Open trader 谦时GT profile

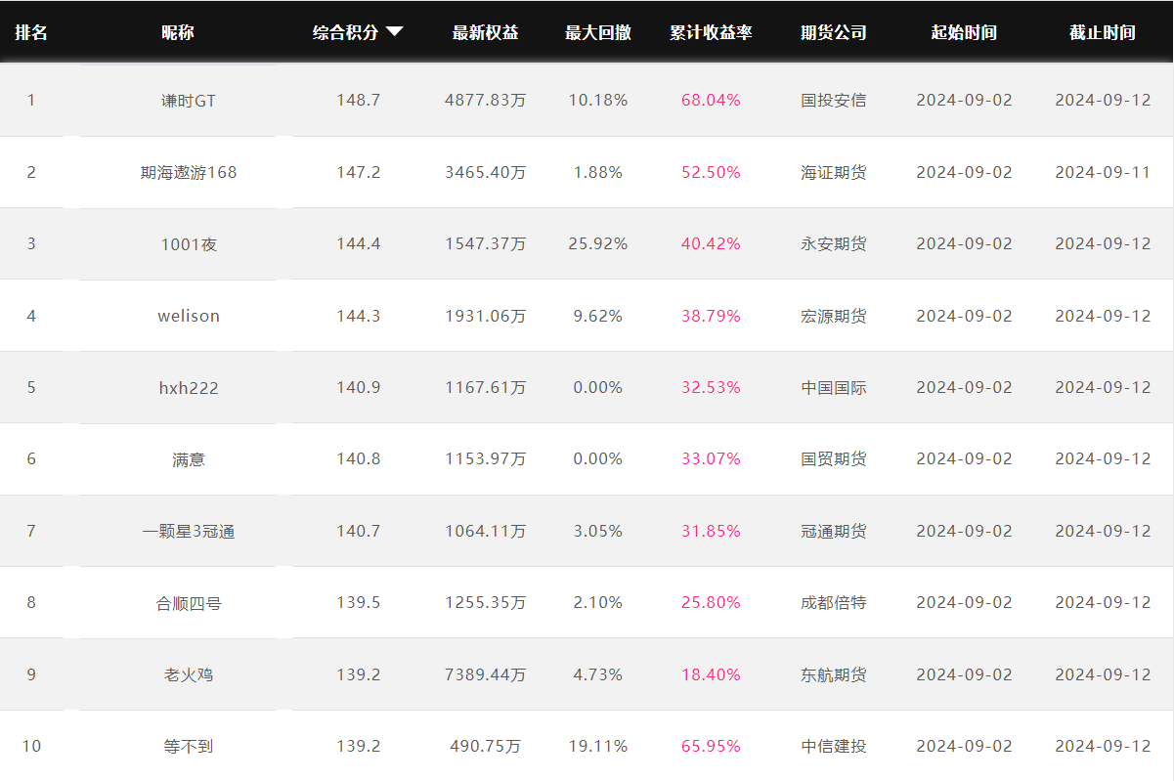(x=189, y=100)
